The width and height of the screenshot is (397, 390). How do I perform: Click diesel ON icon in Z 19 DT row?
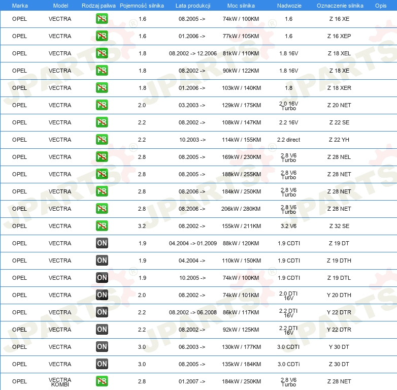click(102, 243)
